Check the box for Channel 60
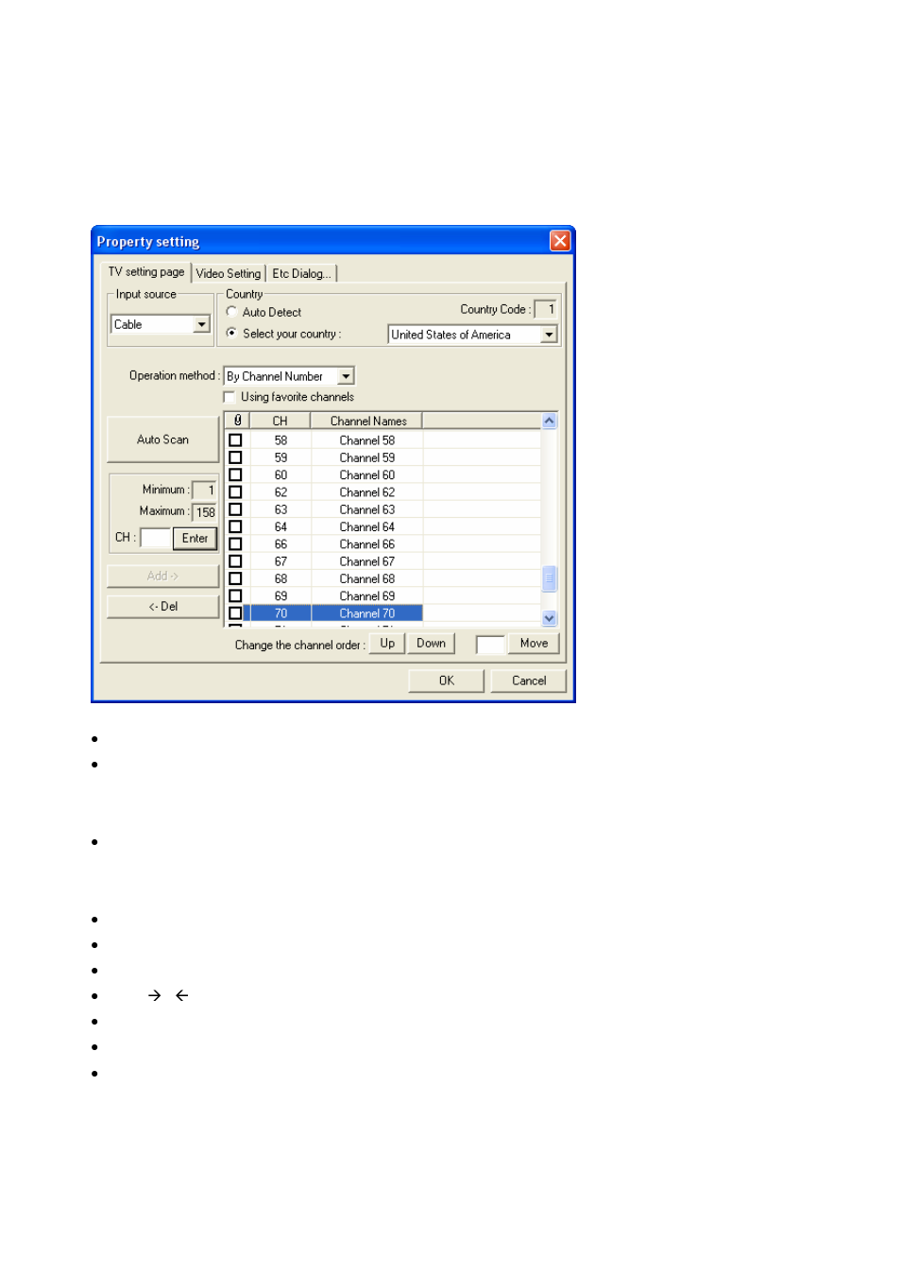 (236, 475)
